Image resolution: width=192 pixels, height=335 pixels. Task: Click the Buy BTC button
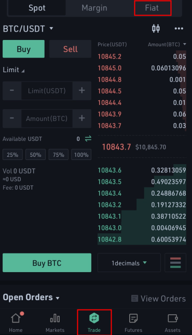pyautogui.click(x=47, y=263)
